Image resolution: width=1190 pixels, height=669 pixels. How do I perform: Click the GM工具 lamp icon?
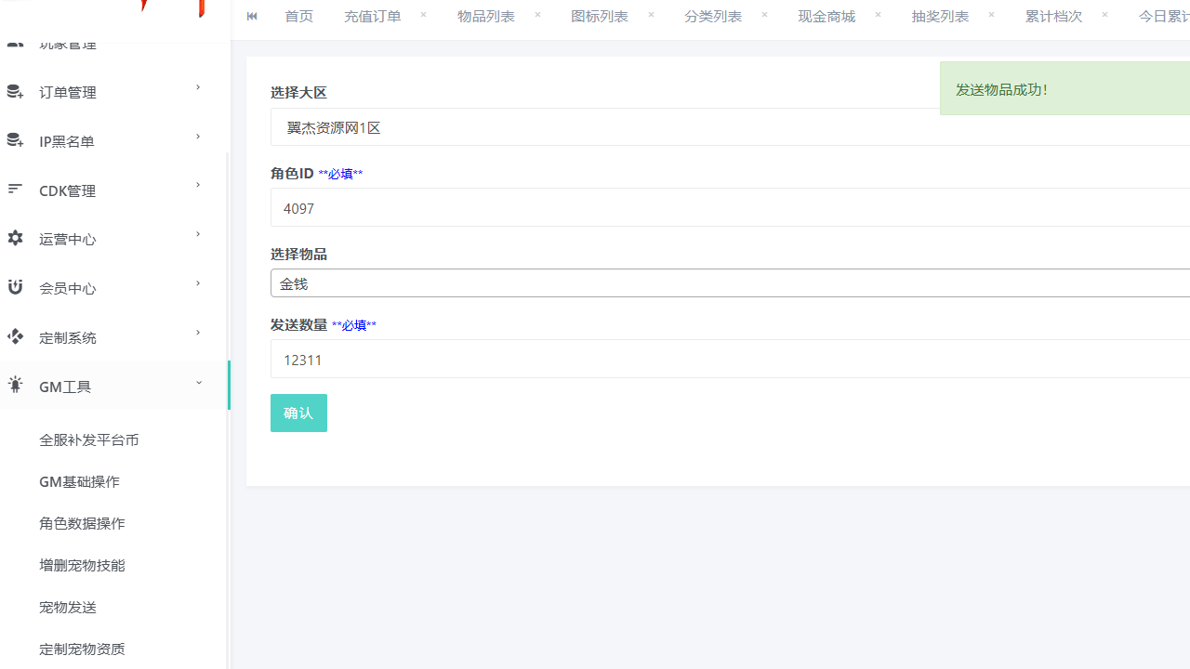15,385
